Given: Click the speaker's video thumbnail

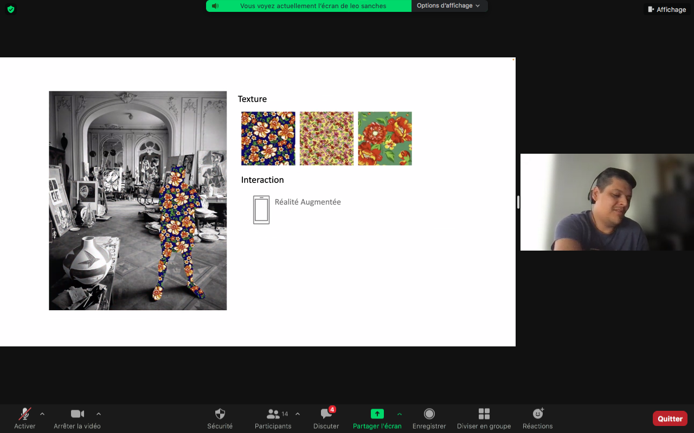Looking at the screenshot, I should pos(607,202).
